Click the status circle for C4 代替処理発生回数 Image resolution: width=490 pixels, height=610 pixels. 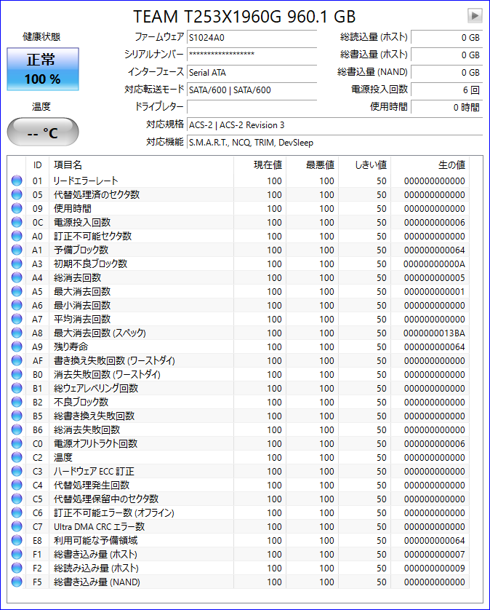(x=17, y=485)
